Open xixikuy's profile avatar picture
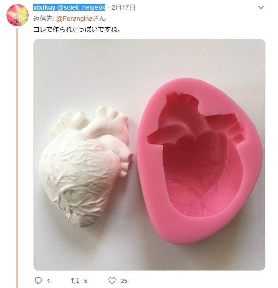The height and width of the screenshot is (288, 278). (x=18, y=15)
